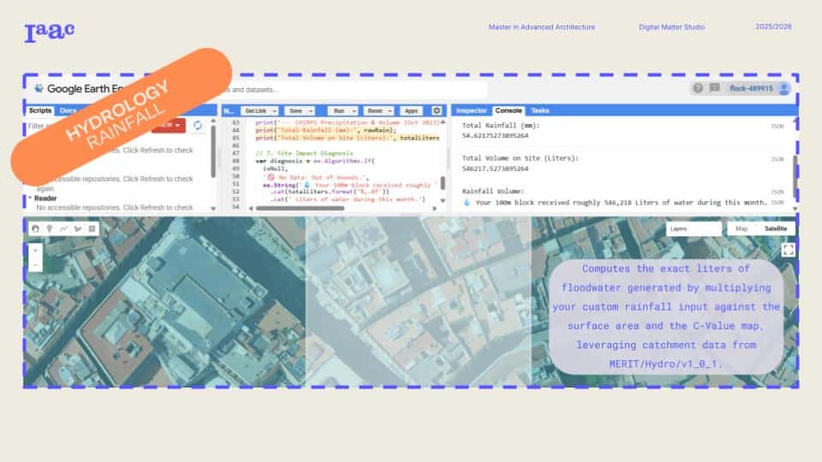Select the draw rectangle tool
822x462 pixels.
pos(92,228)
